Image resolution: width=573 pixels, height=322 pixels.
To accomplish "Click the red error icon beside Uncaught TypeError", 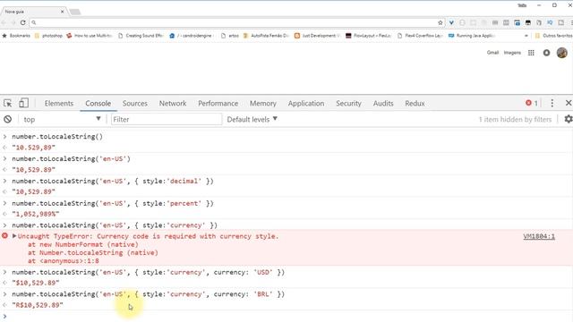I will (x=4, y=236).
